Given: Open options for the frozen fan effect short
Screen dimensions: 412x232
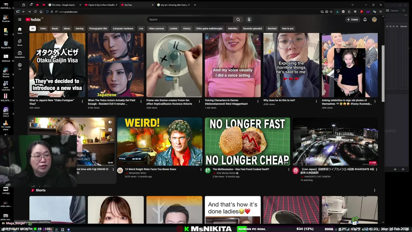Looking at the screenshot, I should click(x=199, y=101).
